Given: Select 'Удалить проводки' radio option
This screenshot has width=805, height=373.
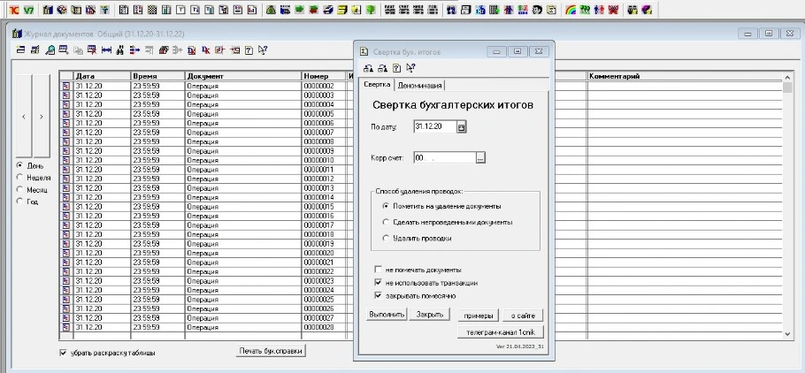Looking at the screenshot, I should point(386,239).
